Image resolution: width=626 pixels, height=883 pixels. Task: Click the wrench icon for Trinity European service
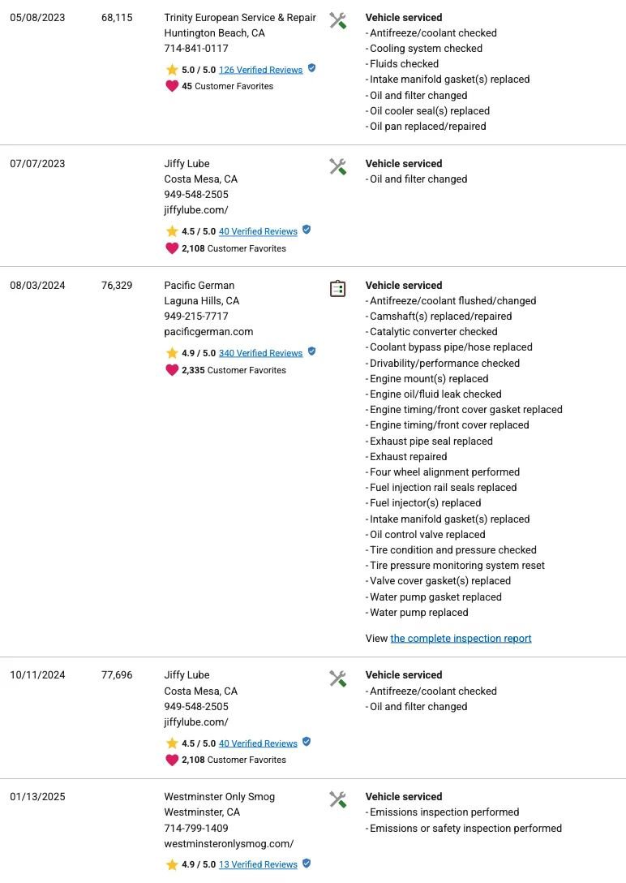pyautogui.click(x=337, y=21)
